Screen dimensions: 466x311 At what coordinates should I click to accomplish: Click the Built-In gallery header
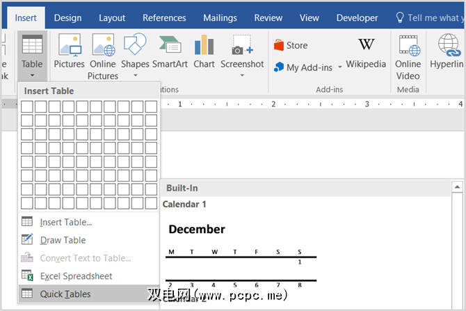tap(305, 188)
